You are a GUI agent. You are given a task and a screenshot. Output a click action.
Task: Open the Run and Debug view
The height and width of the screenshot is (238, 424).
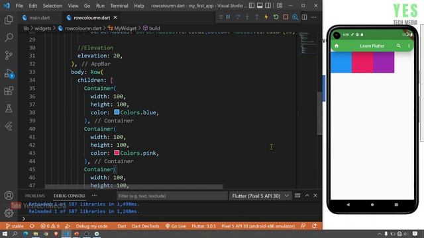tap(9, 73)
